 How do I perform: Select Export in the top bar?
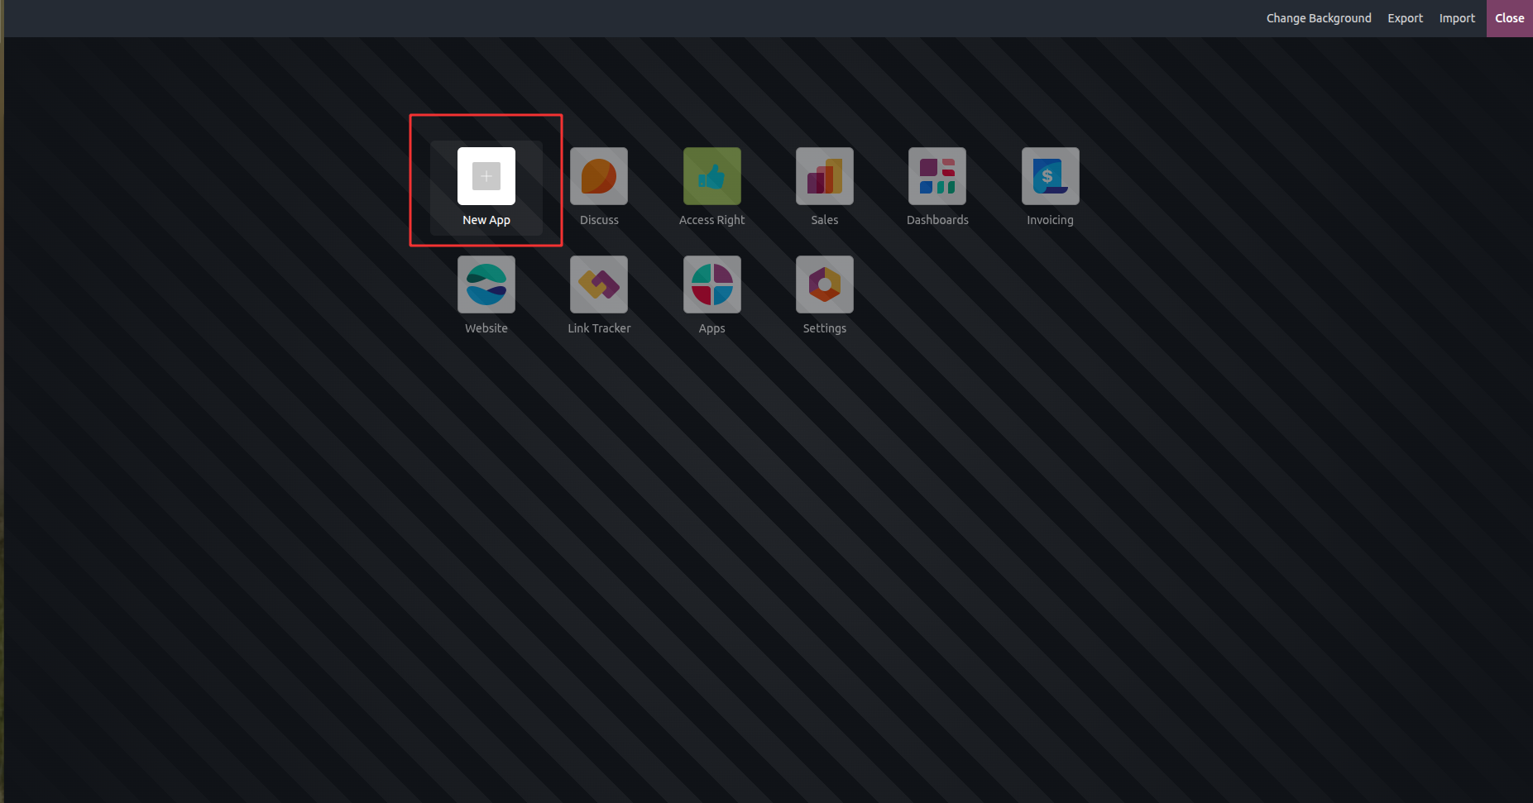click(1405, 18)
